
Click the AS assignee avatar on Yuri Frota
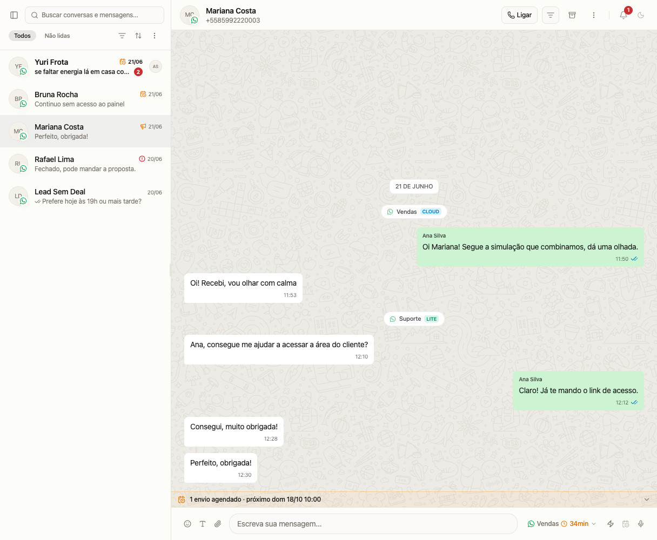156,66
